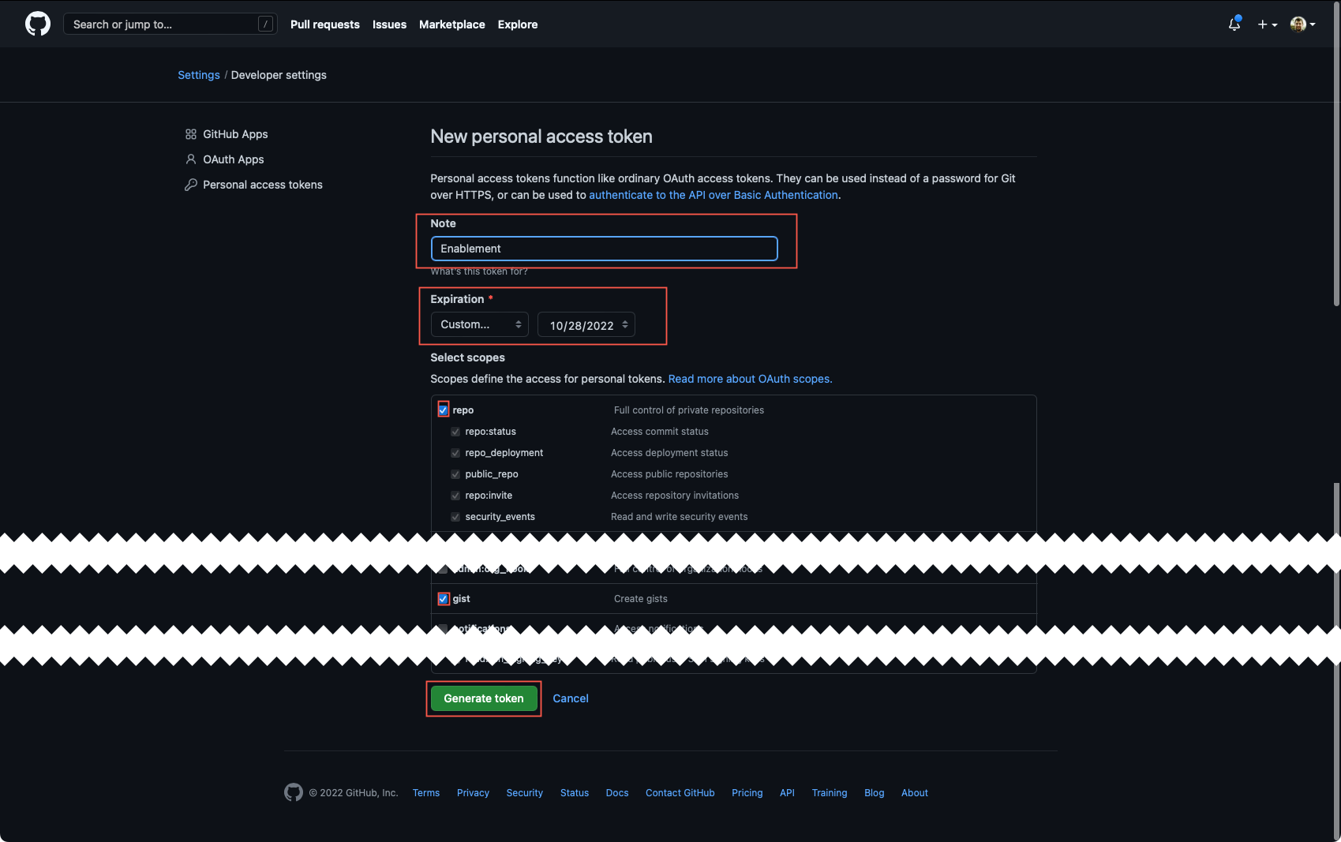The width and height of the screenshot is (1341, 842).
Task: Focus the Search or jump to field
Action: click(x=170, y=24)
